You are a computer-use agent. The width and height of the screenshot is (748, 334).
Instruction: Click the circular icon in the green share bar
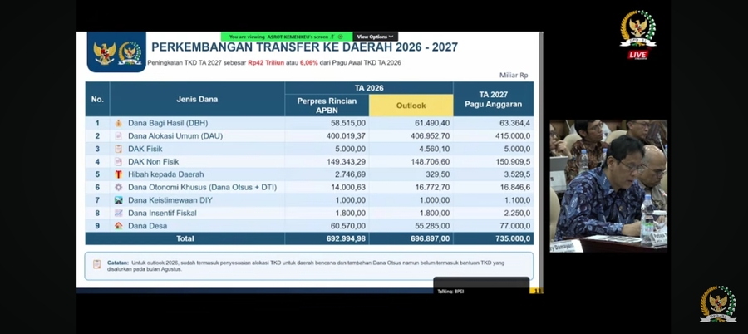pos(340,37)
